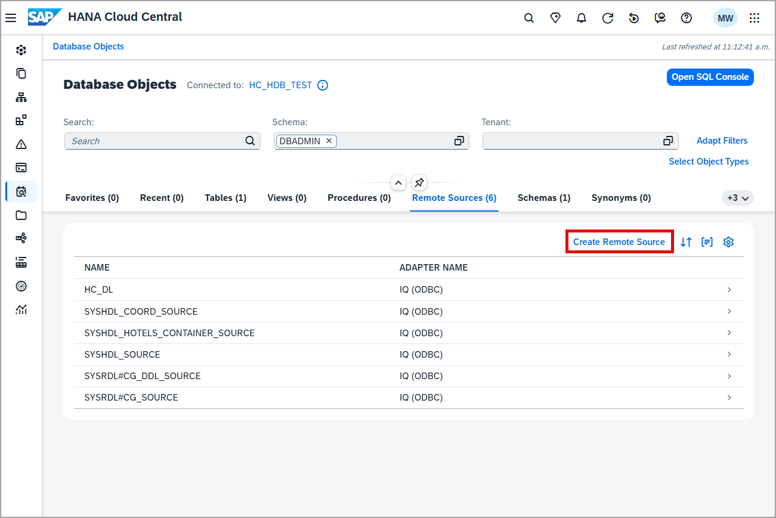Open Tenant value help dialog
Image resolution: width=776 pixels, height=518 pixels.
click(x=668, y=141)
